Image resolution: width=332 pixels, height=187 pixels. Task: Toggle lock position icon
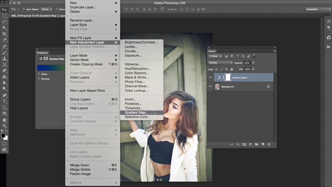227,69
